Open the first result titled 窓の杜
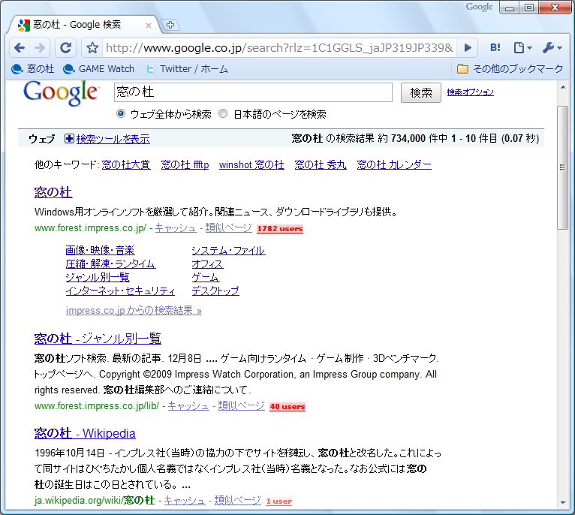 coord(53,192)
